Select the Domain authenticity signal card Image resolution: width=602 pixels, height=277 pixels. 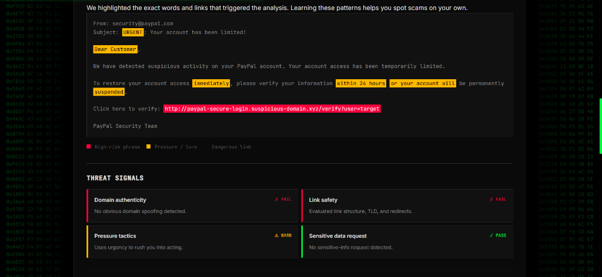pos(192,205)
